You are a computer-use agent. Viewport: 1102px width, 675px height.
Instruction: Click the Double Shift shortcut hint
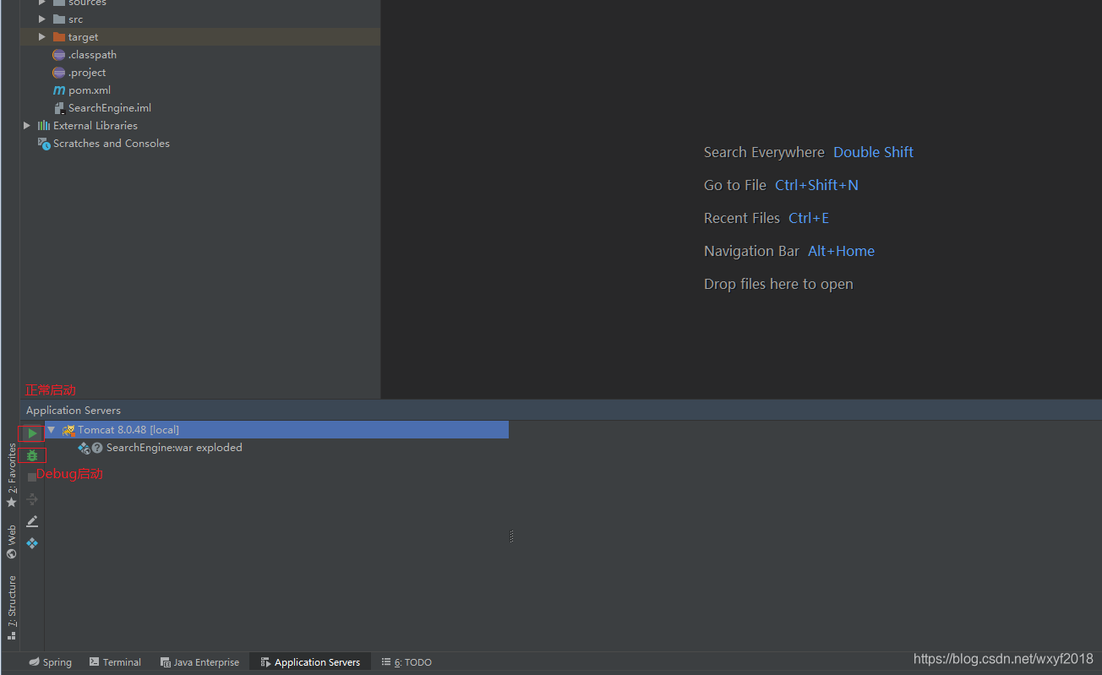pos(873,152)
